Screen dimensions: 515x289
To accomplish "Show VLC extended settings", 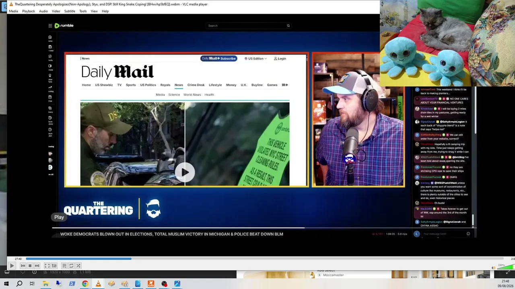I will click(54, 266).
